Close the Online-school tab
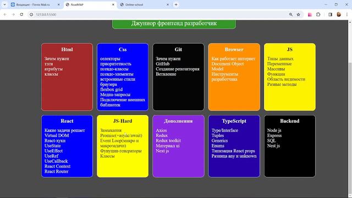Viewport: 352px width, 198px height. pos(168,4)
